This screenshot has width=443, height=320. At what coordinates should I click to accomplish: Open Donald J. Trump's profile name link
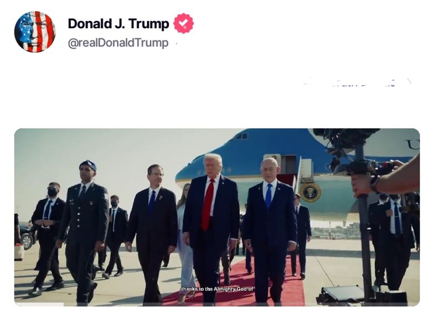(x=119, y=24)
